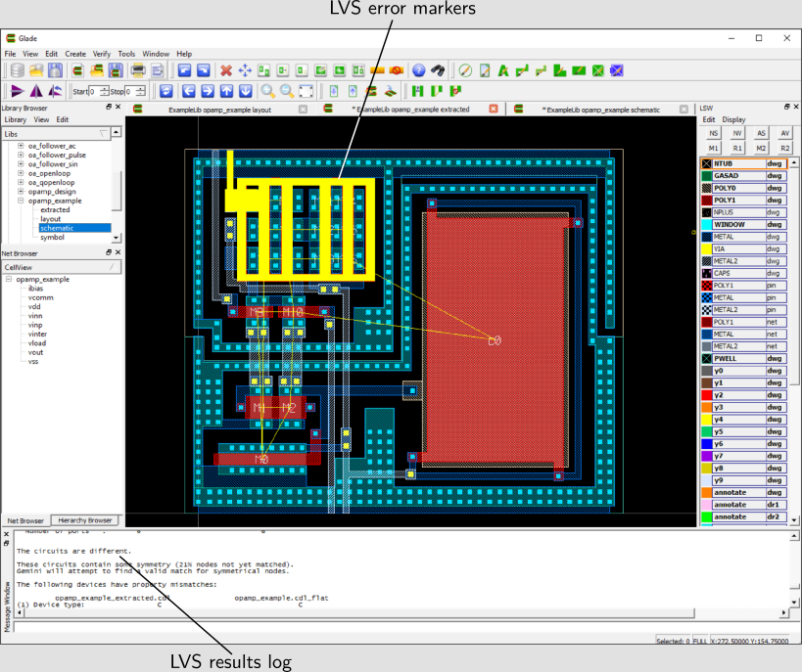Click the undo arrow icon
802x672 pixels.
pyautogui.click(x=184, y=70)
